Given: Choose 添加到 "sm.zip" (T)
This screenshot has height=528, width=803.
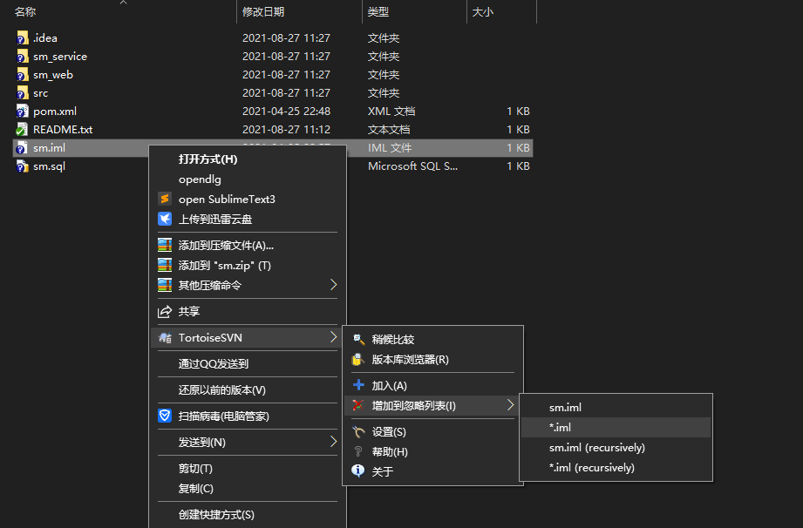Looking at the screenshot, I should click(x=224, y=265).
